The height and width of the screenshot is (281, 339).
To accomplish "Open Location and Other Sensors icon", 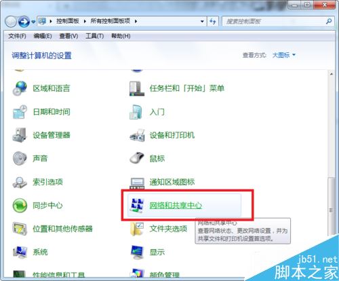I will 20,229.
